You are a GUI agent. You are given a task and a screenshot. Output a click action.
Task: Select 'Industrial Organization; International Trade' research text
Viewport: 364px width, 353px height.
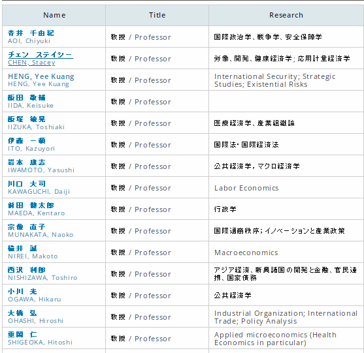point(286,317)
